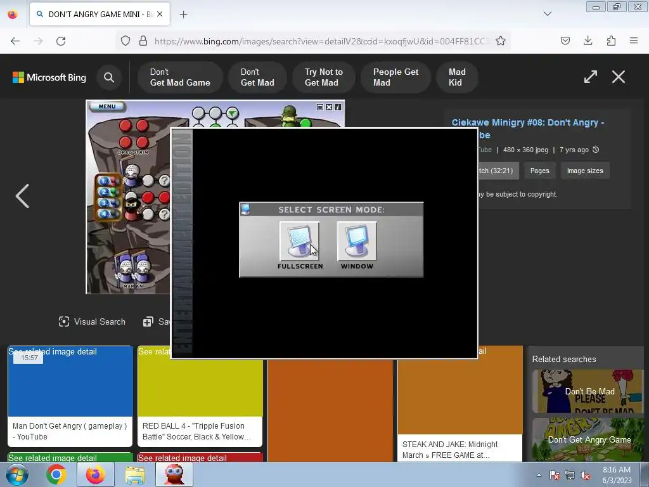
Task: Open Don't Get Angry Game related search
Action: (x=588, y=439)
